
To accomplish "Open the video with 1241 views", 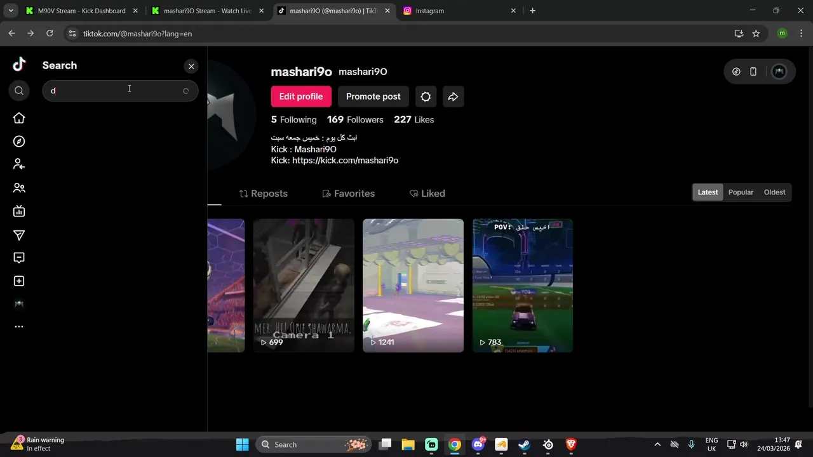I will (x=413, y=286).
